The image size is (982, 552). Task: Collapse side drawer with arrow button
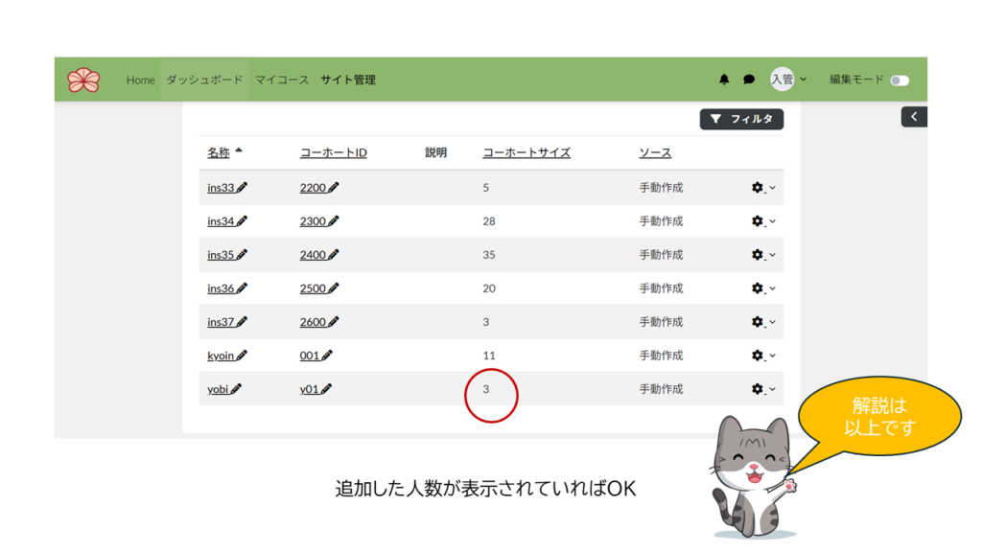pyautogui.click(x=914, y=117)
